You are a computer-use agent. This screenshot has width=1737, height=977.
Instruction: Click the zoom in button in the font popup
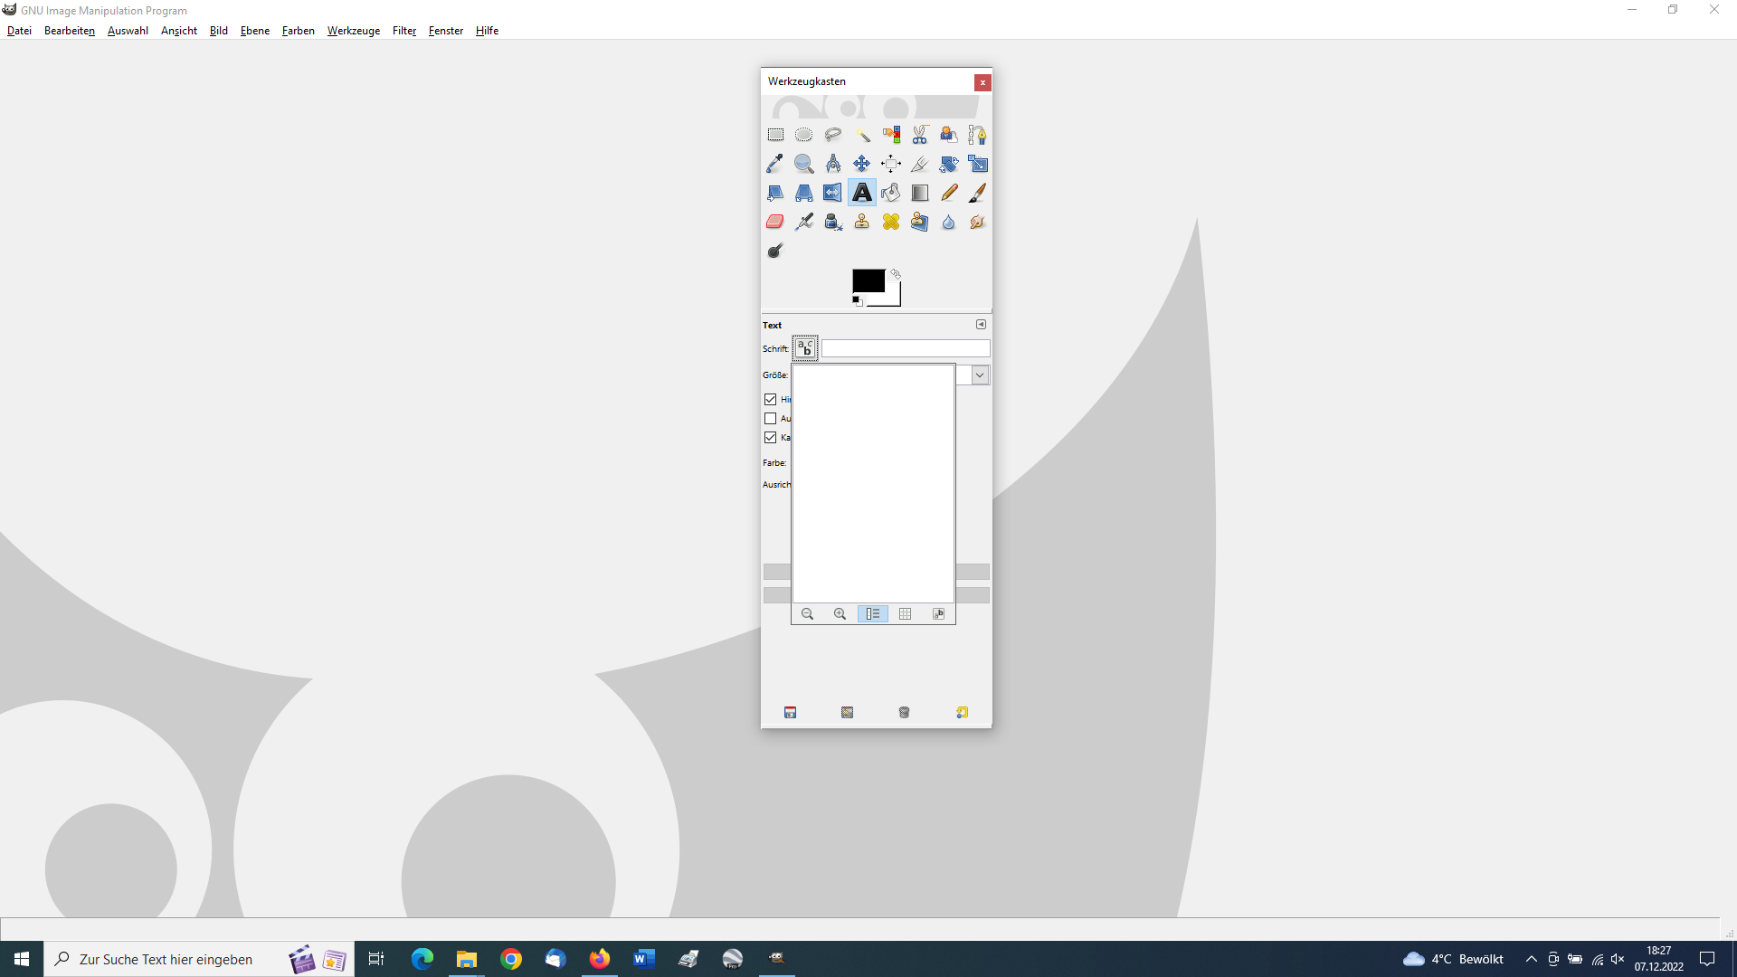(840, 613)
